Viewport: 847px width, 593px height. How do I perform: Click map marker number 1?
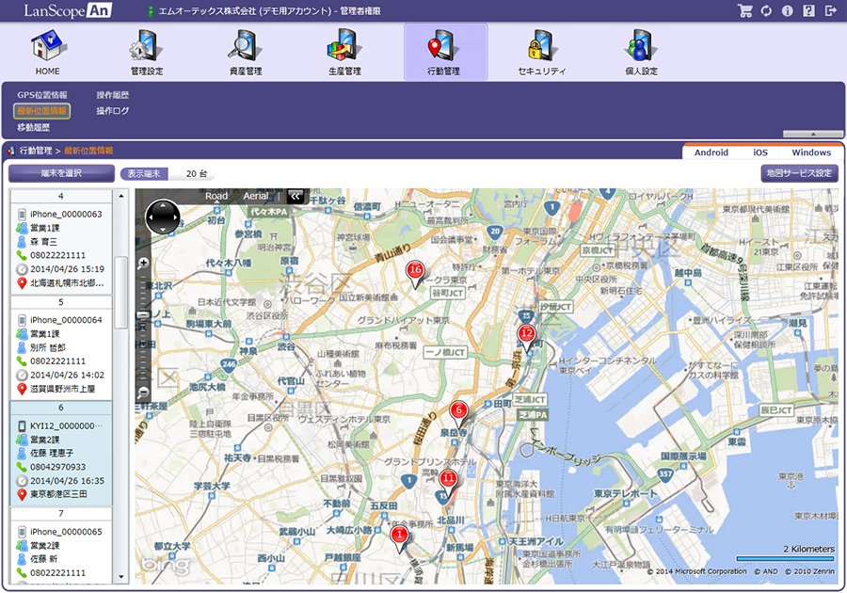399,537
